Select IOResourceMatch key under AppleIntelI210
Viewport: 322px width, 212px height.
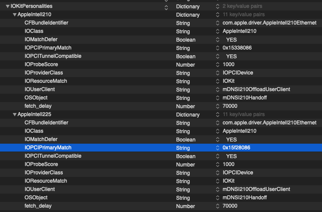[46, 81]
